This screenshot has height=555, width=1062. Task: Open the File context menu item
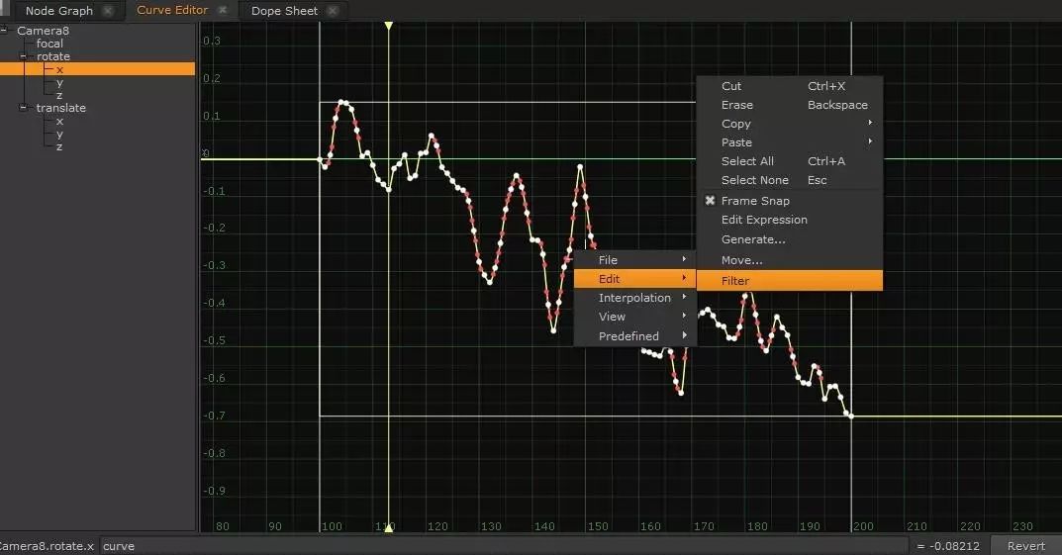pos(635,260)
